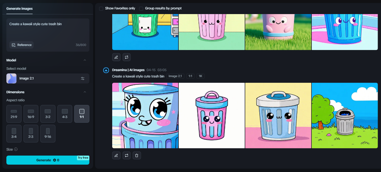This screenshot has height=172, width=381.
Task: Click the Dreamina star avatar icon
Action: 106,70
